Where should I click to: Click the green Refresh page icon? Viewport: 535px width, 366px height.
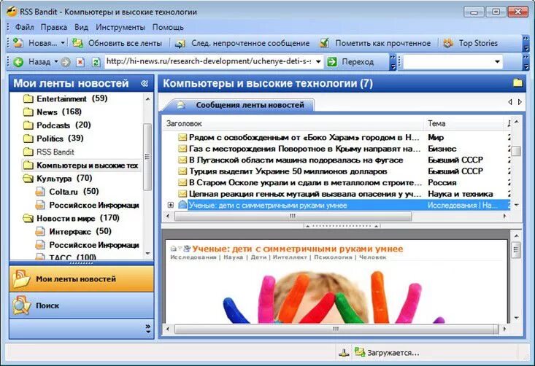(96, 62)
